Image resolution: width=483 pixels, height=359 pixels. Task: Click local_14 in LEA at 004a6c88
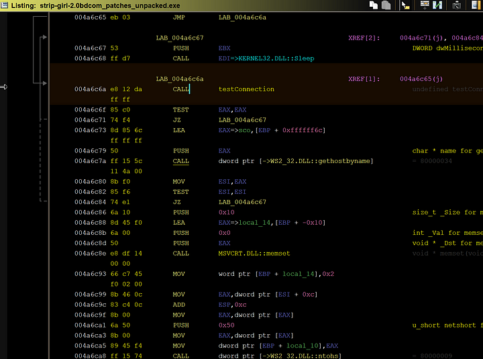click(x=255, y=223)
